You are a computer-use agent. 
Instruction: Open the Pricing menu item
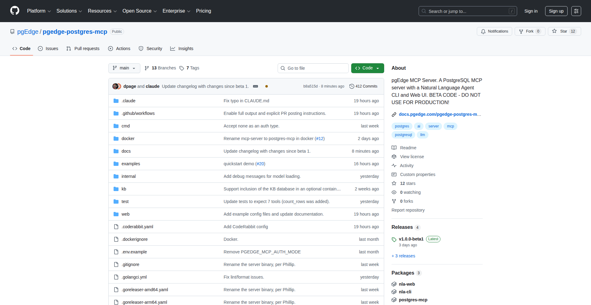(203, 11)
